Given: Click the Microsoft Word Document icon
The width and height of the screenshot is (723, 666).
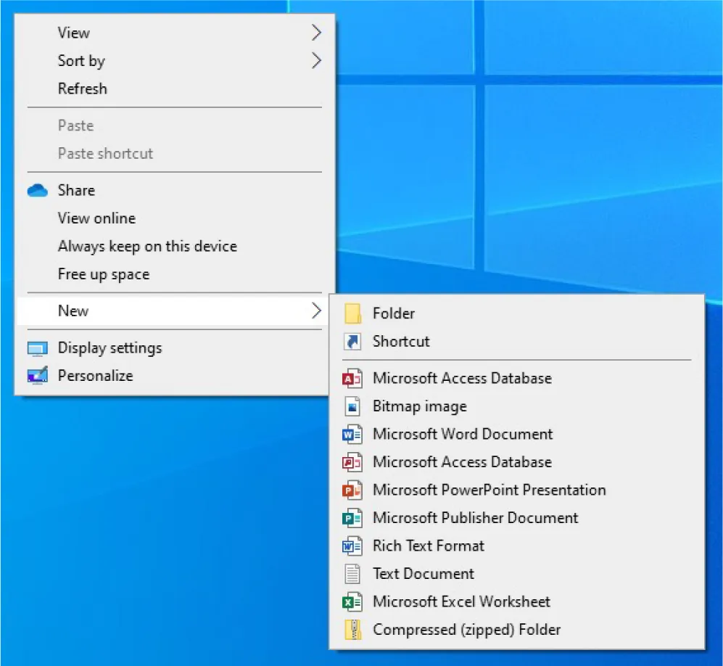Looking at the screenshot, I should click(x=353, y=434).
